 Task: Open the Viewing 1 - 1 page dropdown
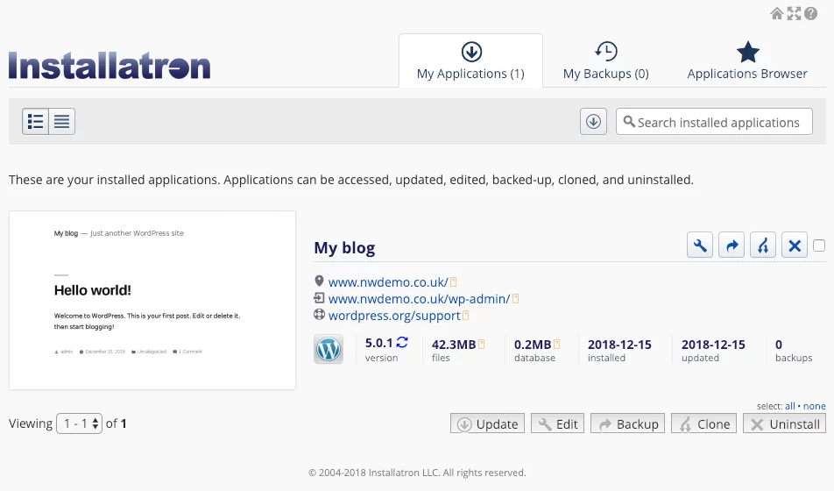coord(79,423)
